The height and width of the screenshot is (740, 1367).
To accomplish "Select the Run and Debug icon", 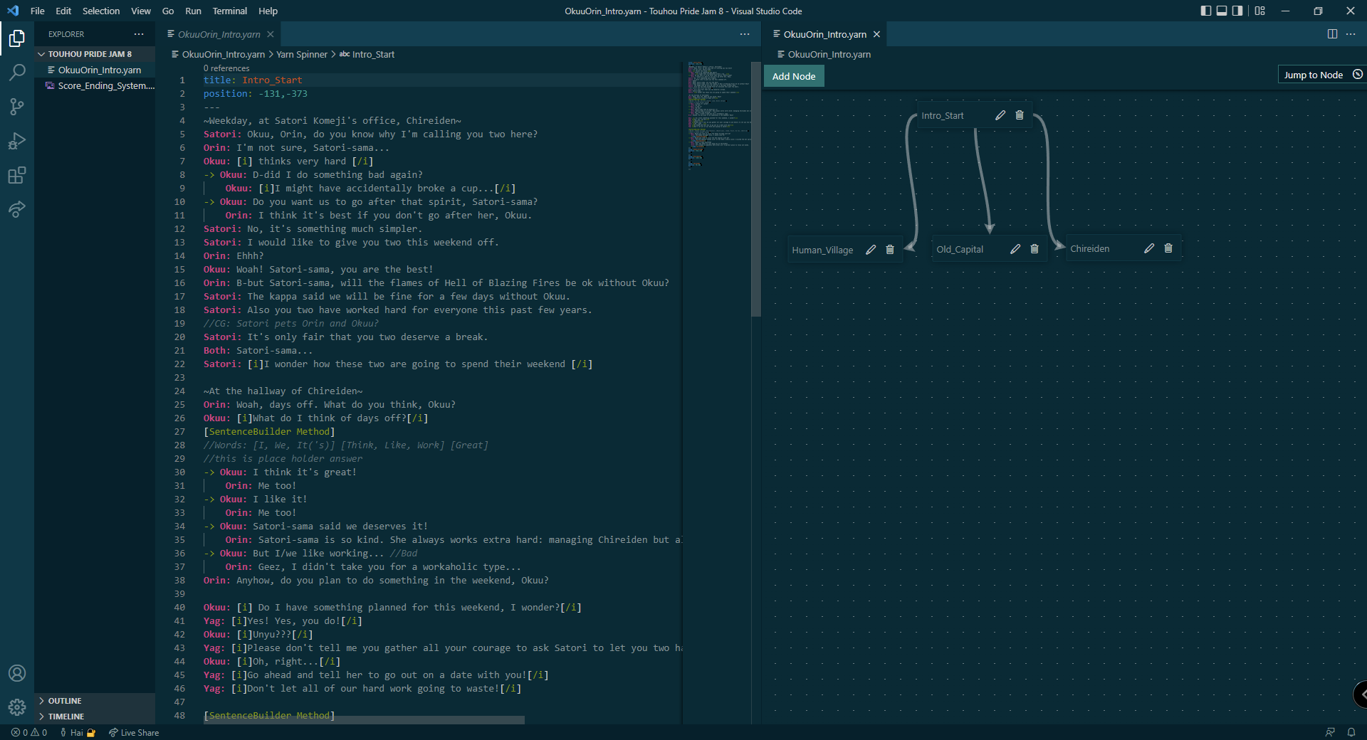I will [x=17, y=141].
